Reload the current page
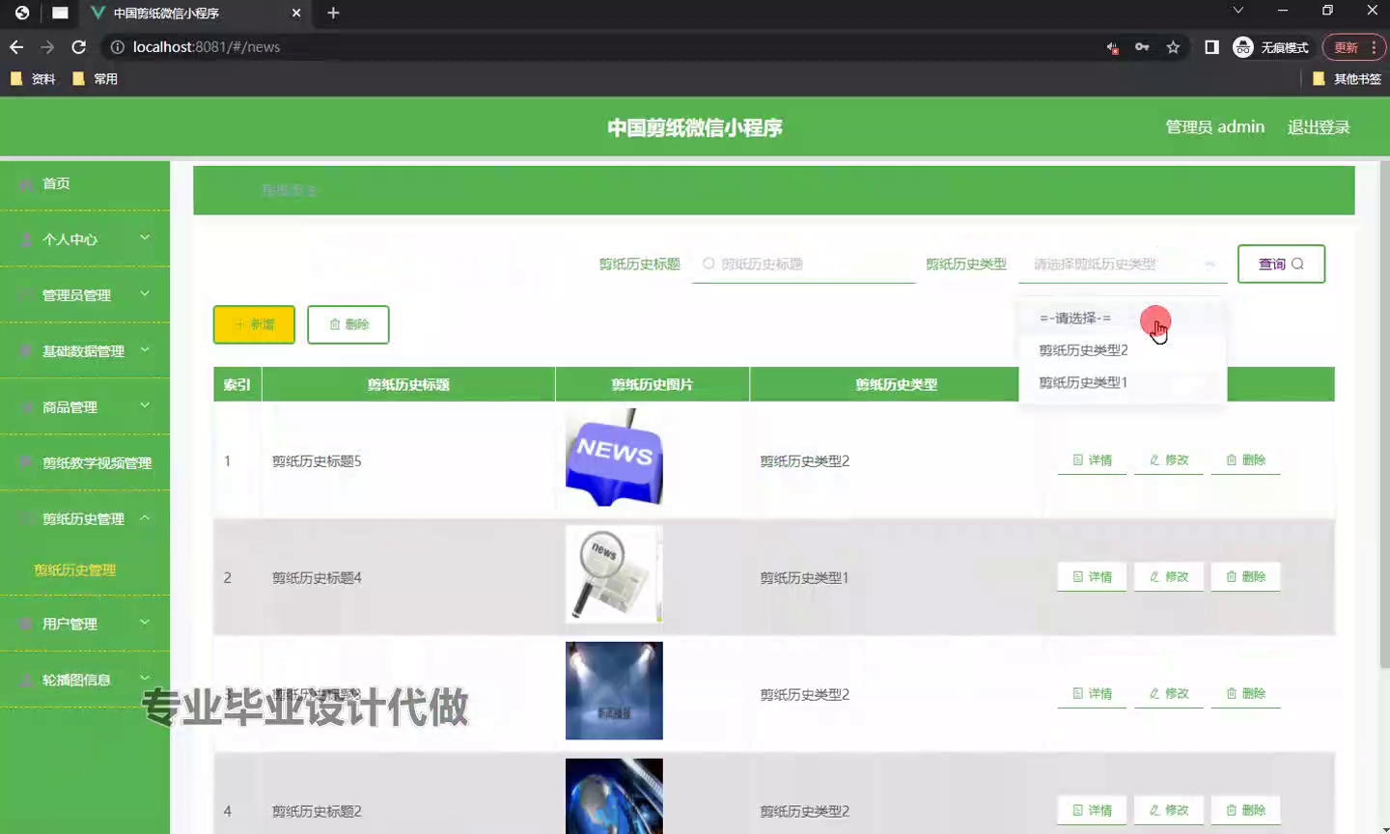Image resolution: width=1390 pixels, height=834 pixels. coord(79,46)
